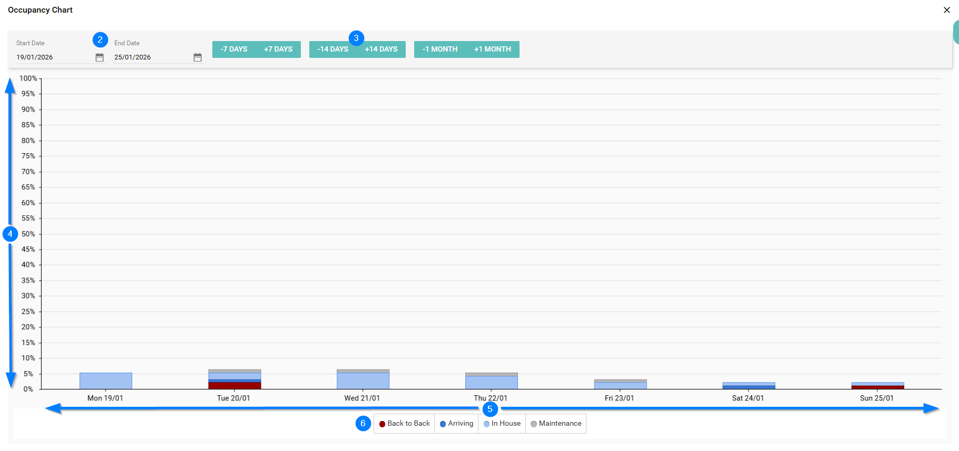959x451 pixels.
Task: Click the +7 DAYS button
Action: click(x=278, y=49)
